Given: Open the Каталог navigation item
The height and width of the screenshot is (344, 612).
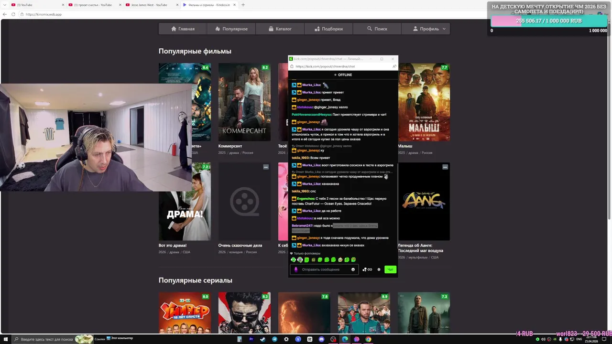Looking at the screenshot, I should coord(280,29).
